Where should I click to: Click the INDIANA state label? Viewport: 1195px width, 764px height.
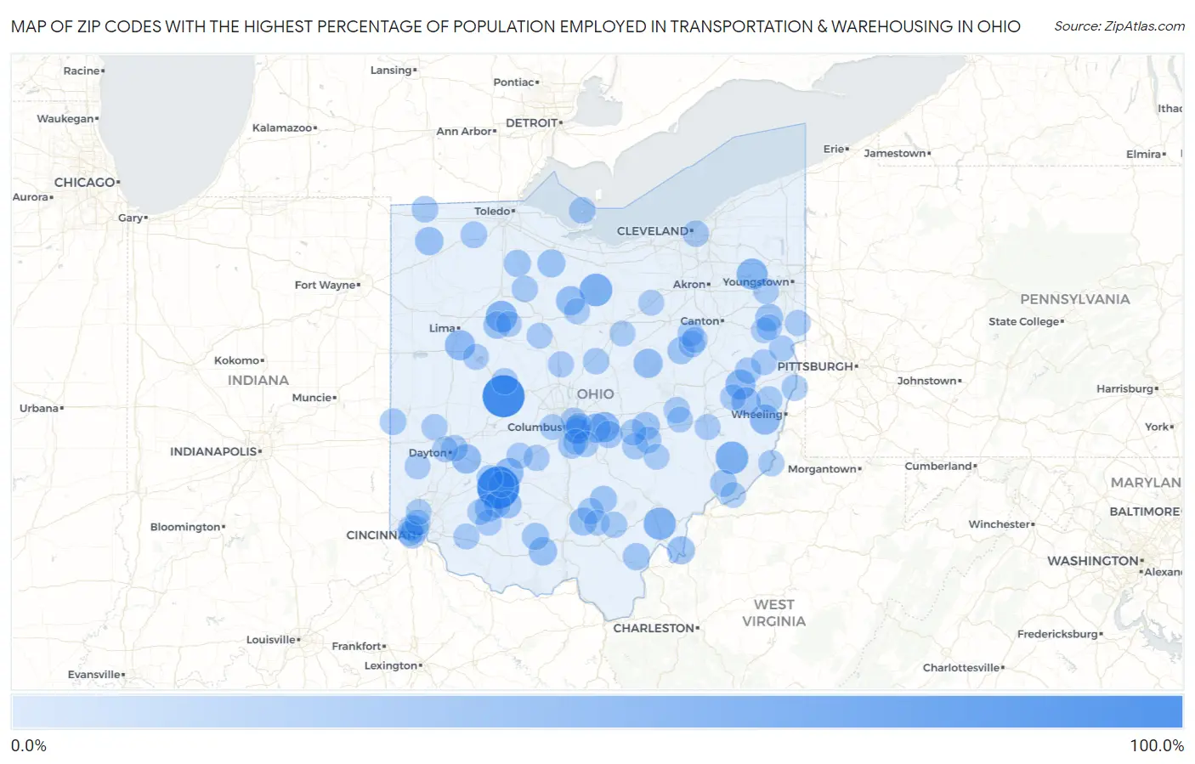click(258, 381)
